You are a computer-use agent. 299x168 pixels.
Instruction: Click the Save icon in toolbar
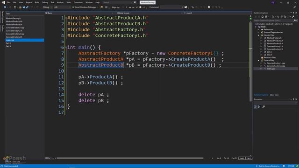[24, 7]
